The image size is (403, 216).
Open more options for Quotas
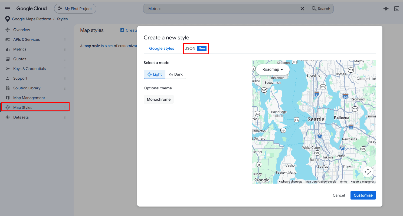[x=65, y=59]
